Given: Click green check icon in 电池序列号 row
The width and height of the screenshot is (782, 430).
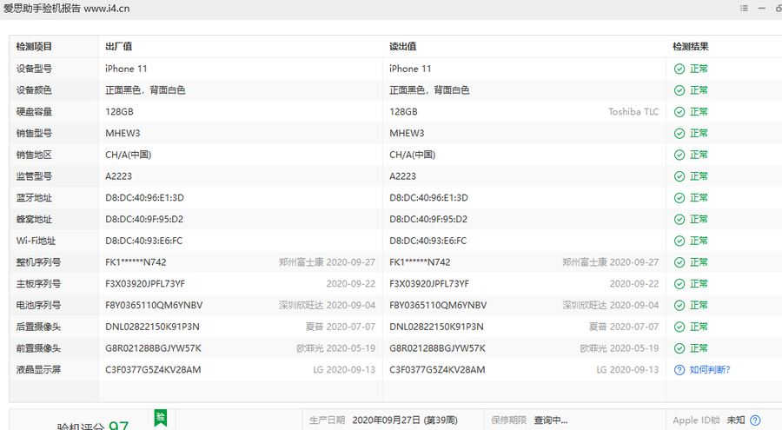Looking at the screenshot, I should (679, 305).
